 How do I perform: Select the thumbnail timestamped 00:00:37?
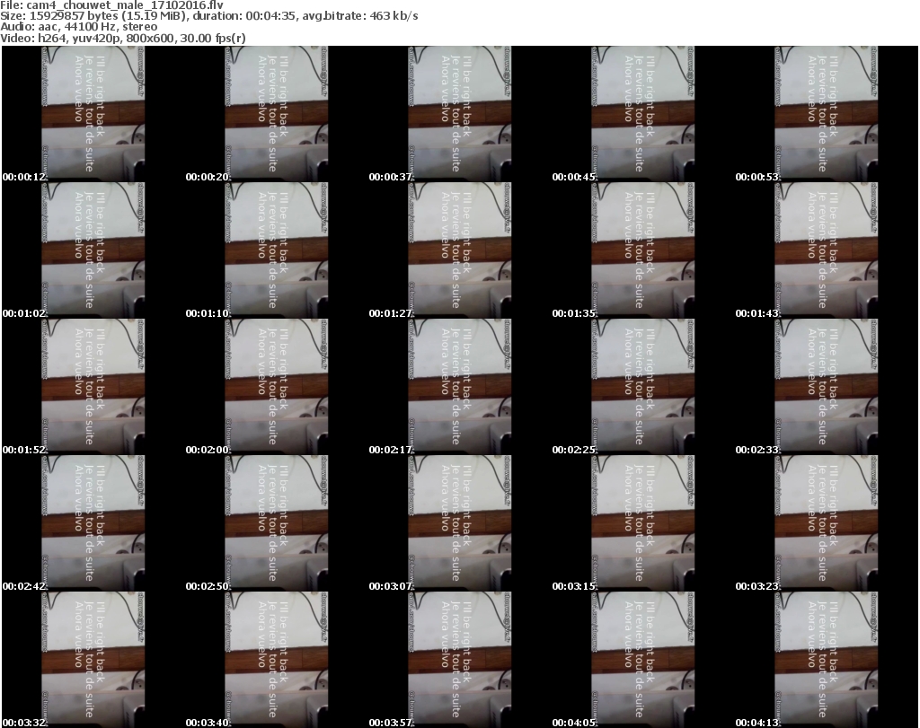coord(459,114)
